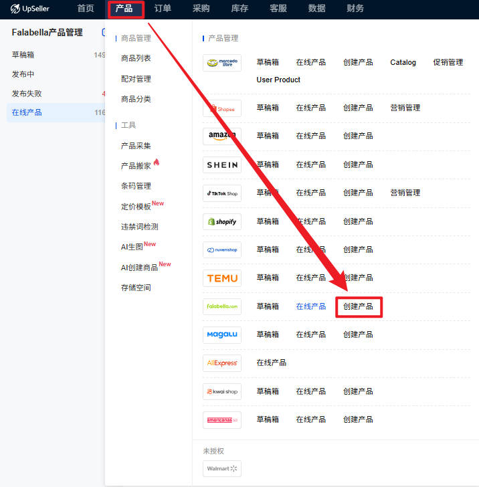Open TEMU 草稿箱
Viewport: 479px width, 487px height.
[x=268, y=278]
